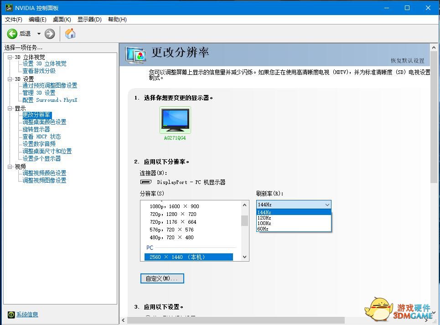The width and height of the screenshot is (440, 325).
Task: Click the system information icon
Action: (x=11, y=315)
